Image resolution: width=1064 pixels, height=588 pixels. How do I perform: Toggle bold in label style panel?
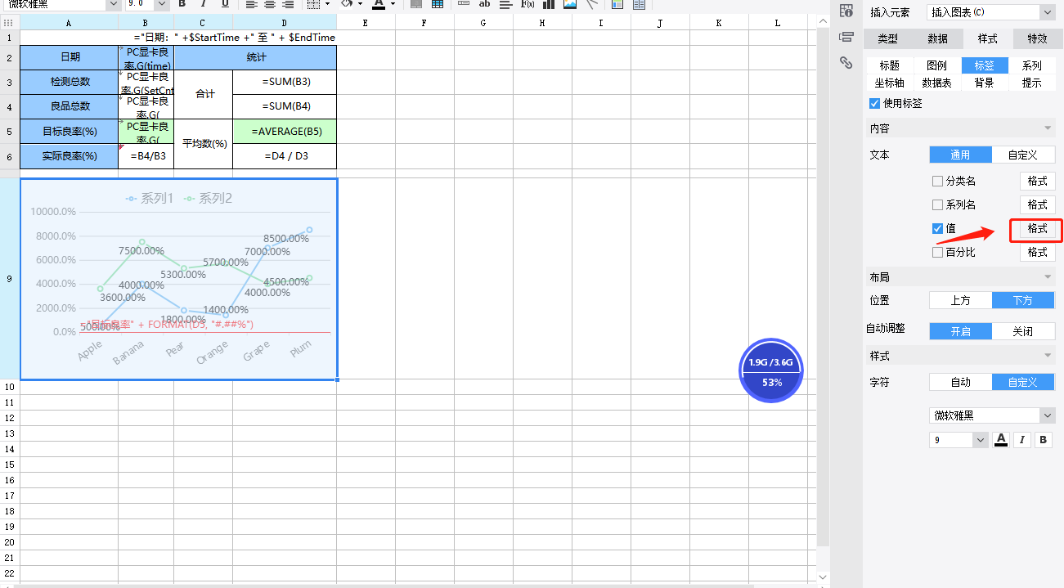pyautogui.click(x=1044, y=440)
